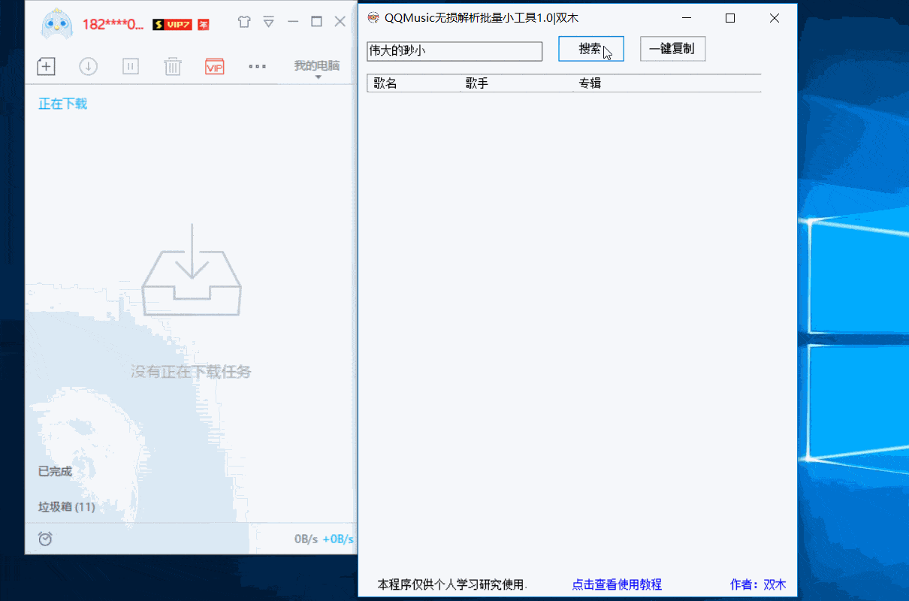Click the bird avatar in download manager

pos(57,23)
